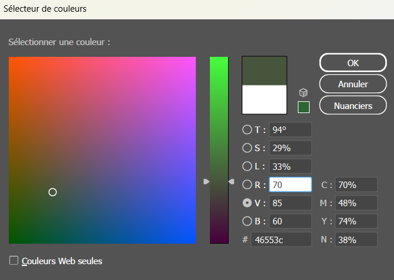Click the white previous color swatch
The width and height of the screenshot is (394, 280).
point(264,99)
